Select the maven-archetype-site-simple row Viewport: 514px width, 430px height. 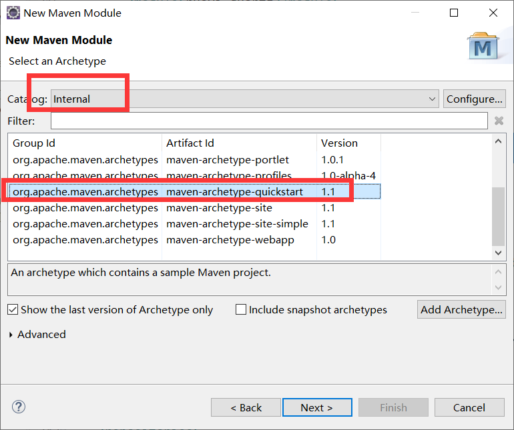pyautogui.click(x=195, y=224)
